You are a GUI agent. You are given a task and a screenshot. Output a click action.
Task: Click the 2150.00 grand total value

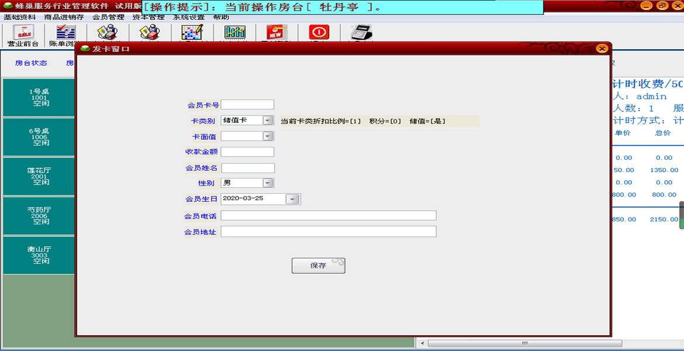click(664, 219)
